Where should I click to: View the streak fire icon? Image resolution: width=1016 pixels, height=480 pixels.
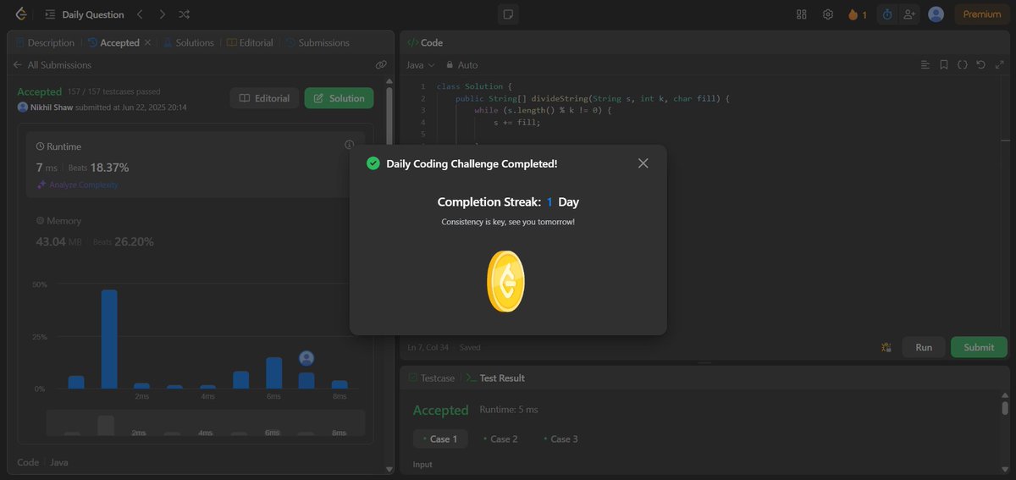point(857,14)
